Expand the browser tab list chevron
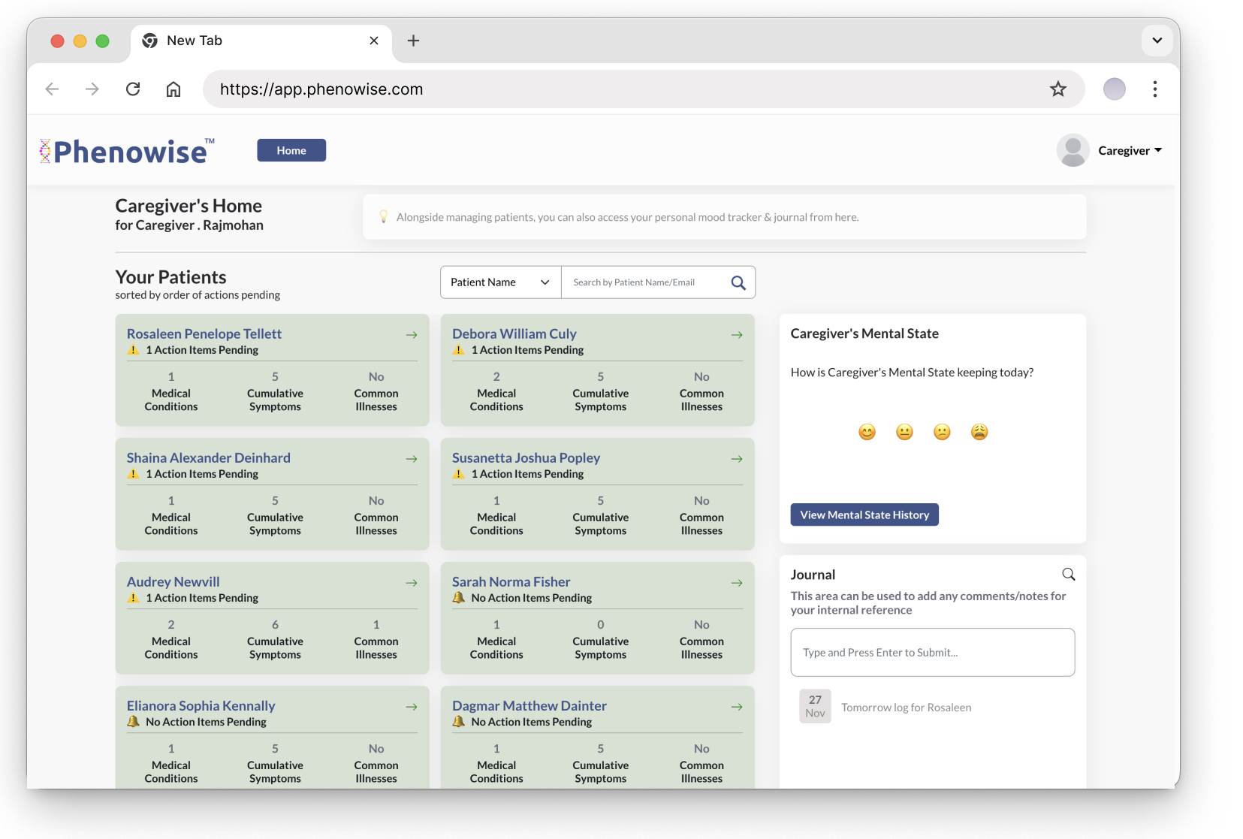The width and height of the screenshot is (1243, 839). click(x=1157, y=41)
